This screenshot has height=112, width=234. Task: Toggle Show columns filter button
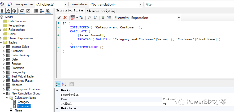(36, 11)
